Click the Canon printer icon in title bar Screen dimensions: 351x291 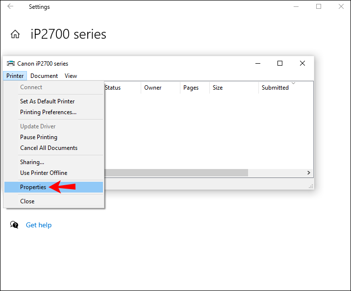click(x=11, y=64)
